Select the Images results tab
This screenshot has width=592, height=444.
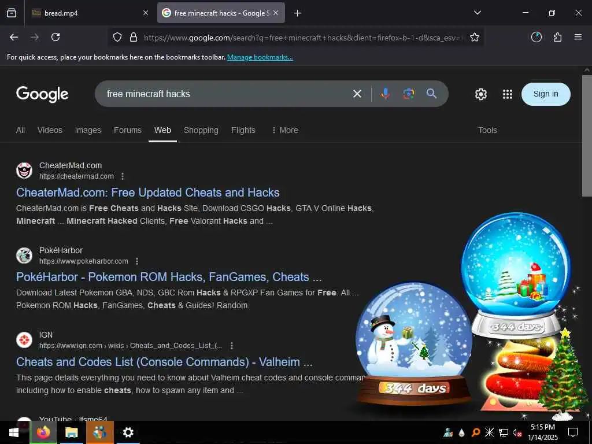pyautogui.click(x=88, y=130)
